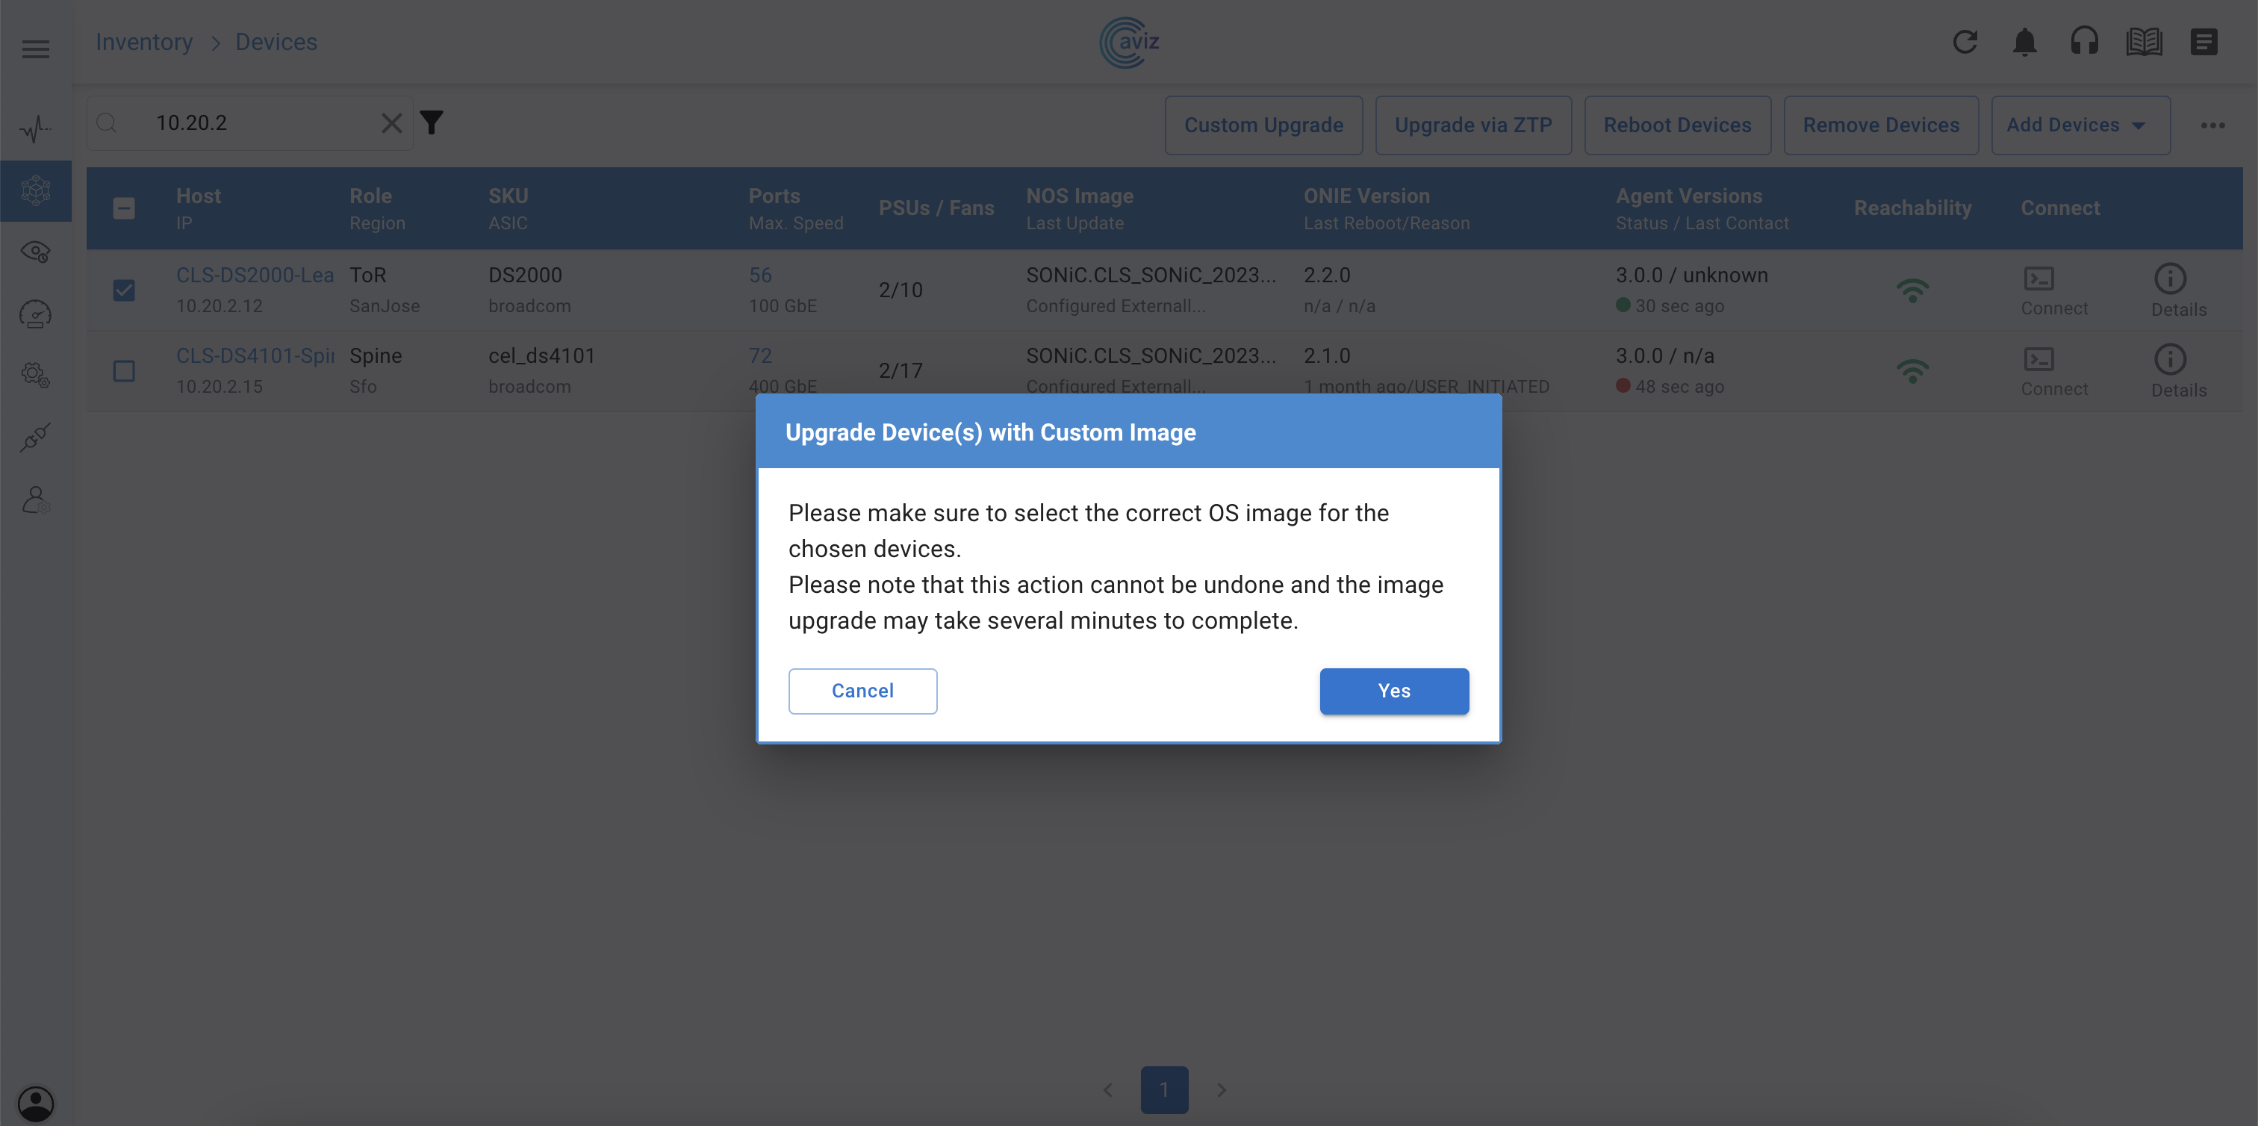Open the hamburger menu
Viewport: 2258px width, 1126px height.
pyautogui.click(x=35, y=49)
